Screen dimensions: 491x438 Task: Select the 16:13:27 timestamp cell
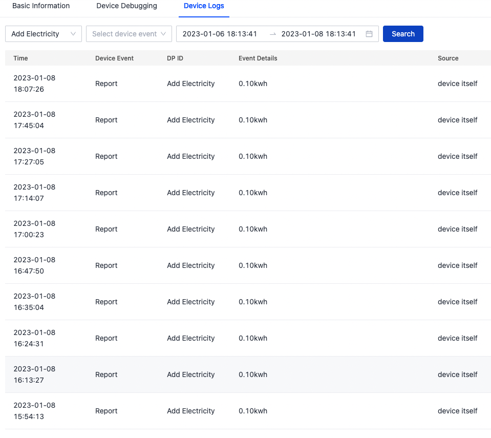(34, 374)
